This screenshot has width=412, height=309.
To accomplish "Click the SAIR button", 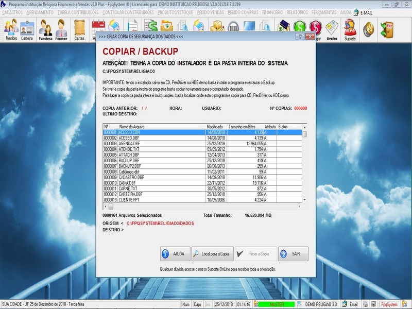I will [x=293, y=254].
